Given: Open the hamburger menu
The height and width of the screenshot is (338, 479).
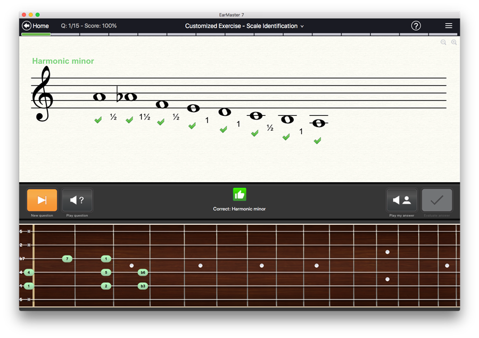Looking at the screenshot, I should tap(449, 26).
